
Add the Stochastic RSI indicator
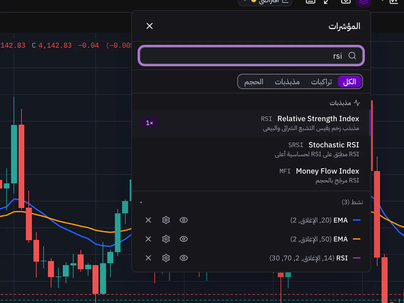251,149
